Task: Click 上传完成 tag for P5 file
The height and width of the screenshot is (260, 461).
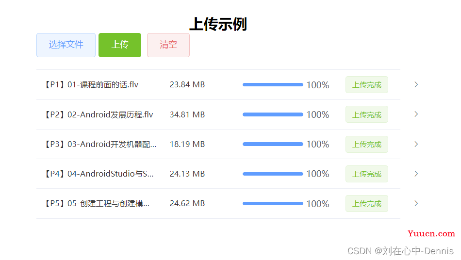Action: (x=367, y=204)
